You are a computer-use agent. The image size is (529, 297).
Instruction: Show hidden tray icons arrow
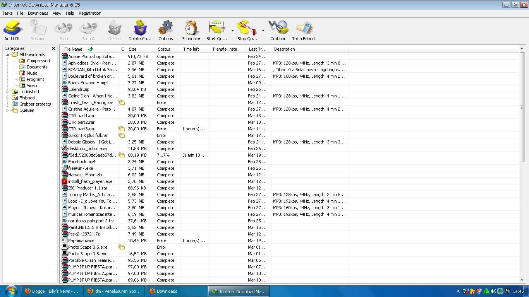point(459,291)
